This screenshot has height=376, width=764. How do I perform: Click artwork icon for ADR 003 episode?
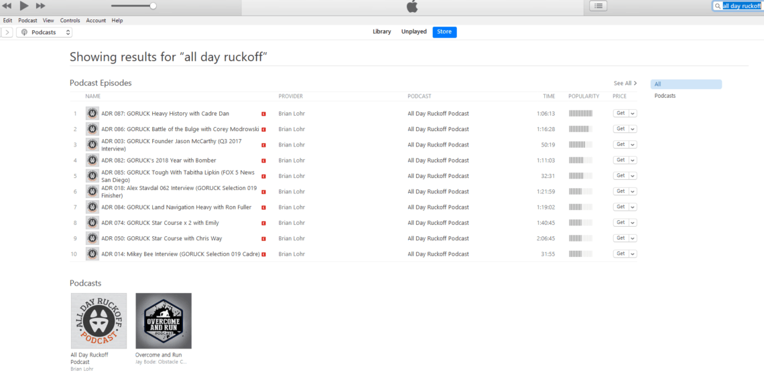tap(92, 145)
